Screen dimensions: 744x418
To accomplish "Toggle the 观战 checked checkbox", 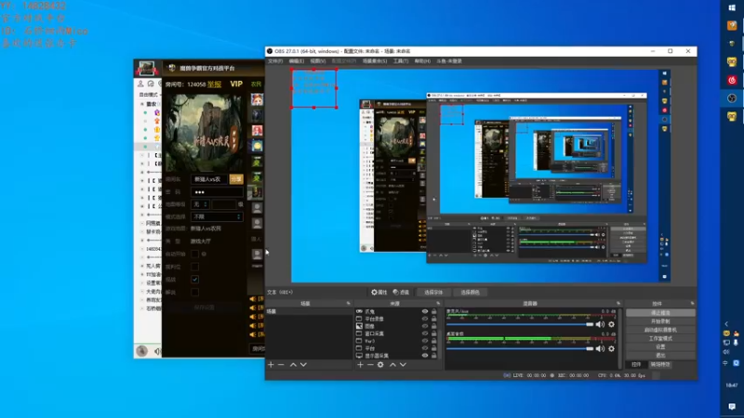I will coord(195,280).
